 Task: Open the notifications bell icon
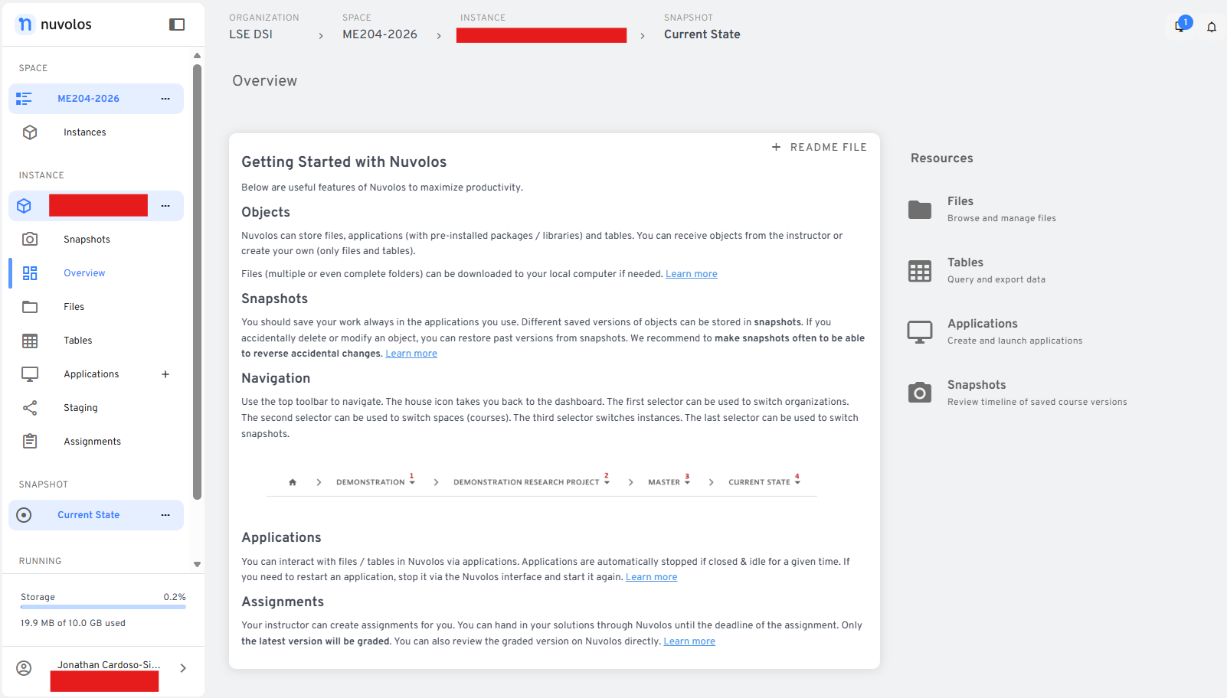click(1212, 28)
